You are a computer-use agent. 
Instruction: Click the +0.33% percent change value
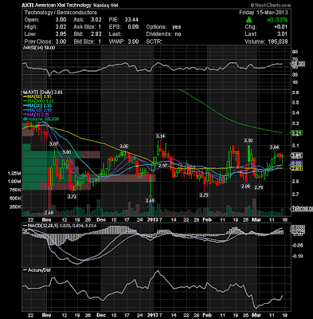coord(277,20)
